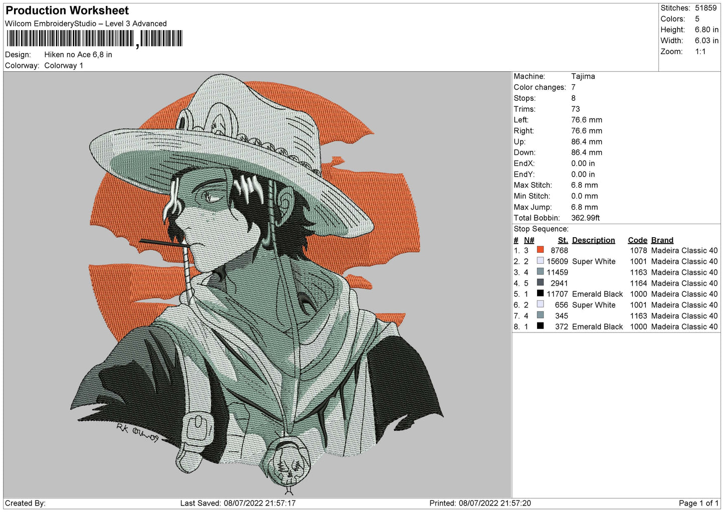Select the black swatch in stop 8
The width and height of the screenshot is (724, 512).
click(x=540, y=326)
